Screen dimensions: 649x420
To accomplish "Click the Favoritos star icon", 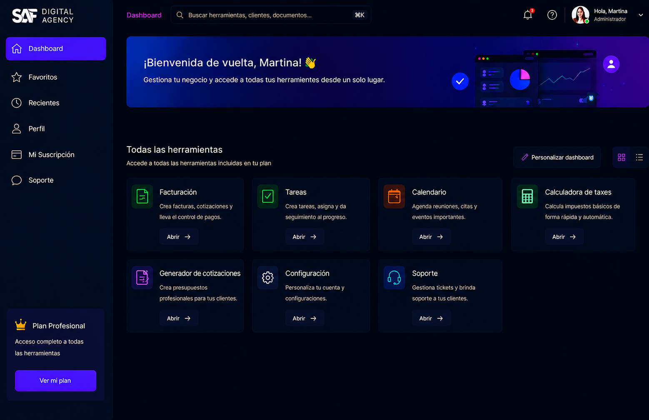I will point(17,77).
